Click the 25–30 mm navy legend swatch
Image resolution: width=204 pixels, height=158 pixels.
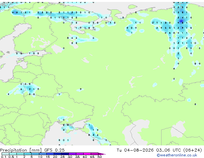(65, 154)
